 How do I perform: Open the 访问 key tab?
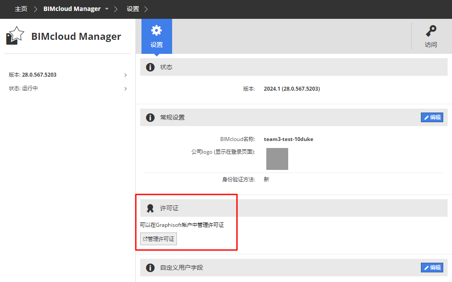(431, 36)
